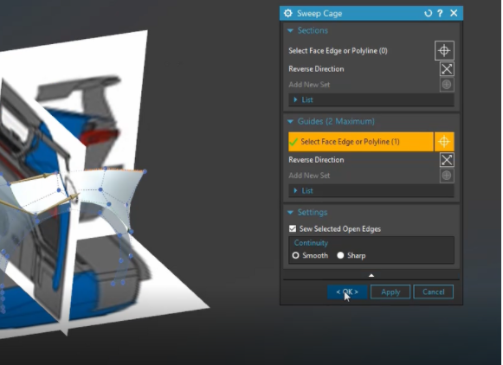The height and width of the screenshot is (365, 503).
Task: Open the Sweep Cage gear settings icon
Action: click(288, 13)
